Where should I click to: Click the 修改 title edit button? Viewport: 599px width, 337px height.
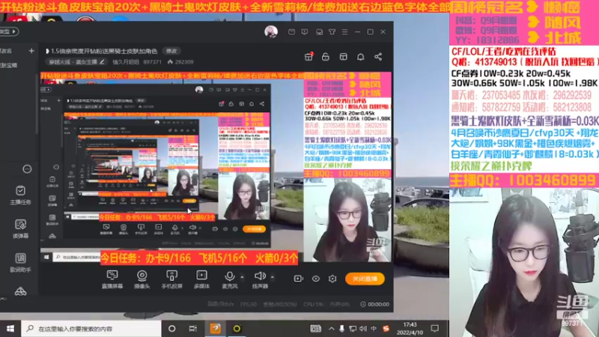click(171, 51)
